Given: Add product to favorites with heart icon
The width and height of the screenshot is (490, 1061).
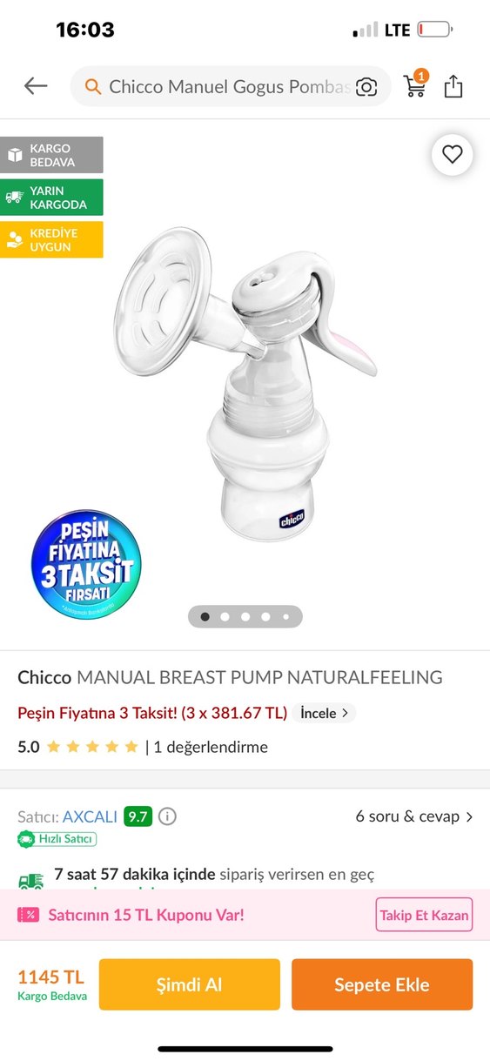Looking at the screenshot, I should coord(452,155).
